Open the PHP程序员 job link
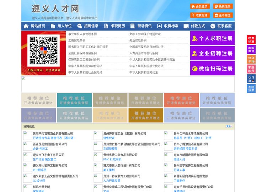Viewport: 256px width, 192px height. (40, 170)
